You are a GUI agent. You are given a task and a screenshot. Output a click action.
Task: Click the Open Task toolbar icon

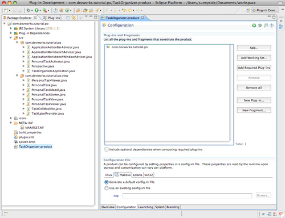coord(91,10)
